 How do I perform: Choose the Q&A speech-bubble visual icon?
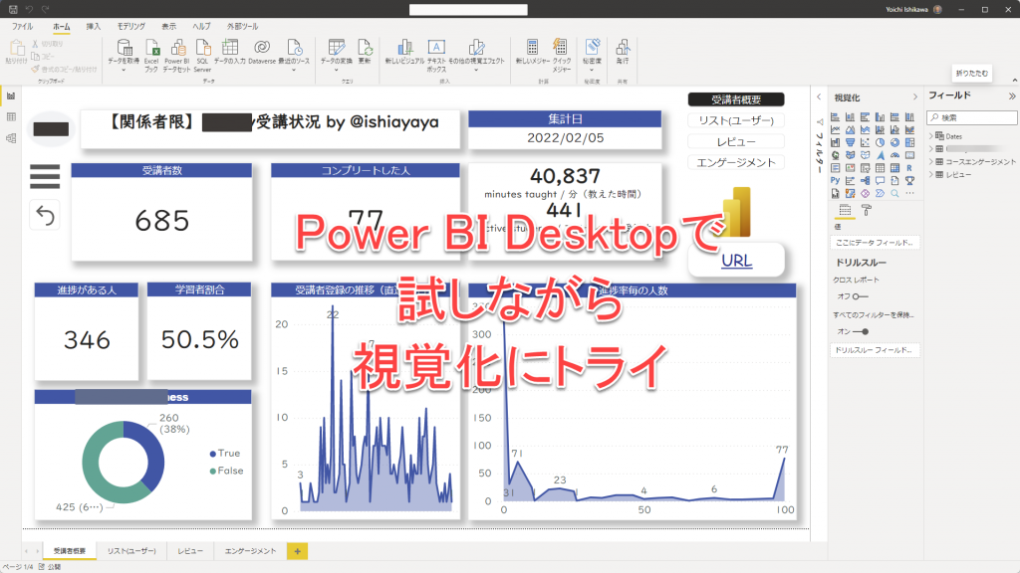tap(881, 181)
